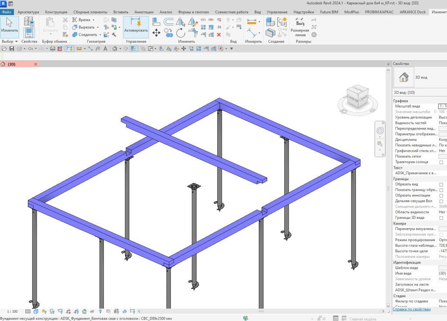Click the Активировать pin button
The width and height of the screenshot is (447, 321).
click(x=136, y=26)
